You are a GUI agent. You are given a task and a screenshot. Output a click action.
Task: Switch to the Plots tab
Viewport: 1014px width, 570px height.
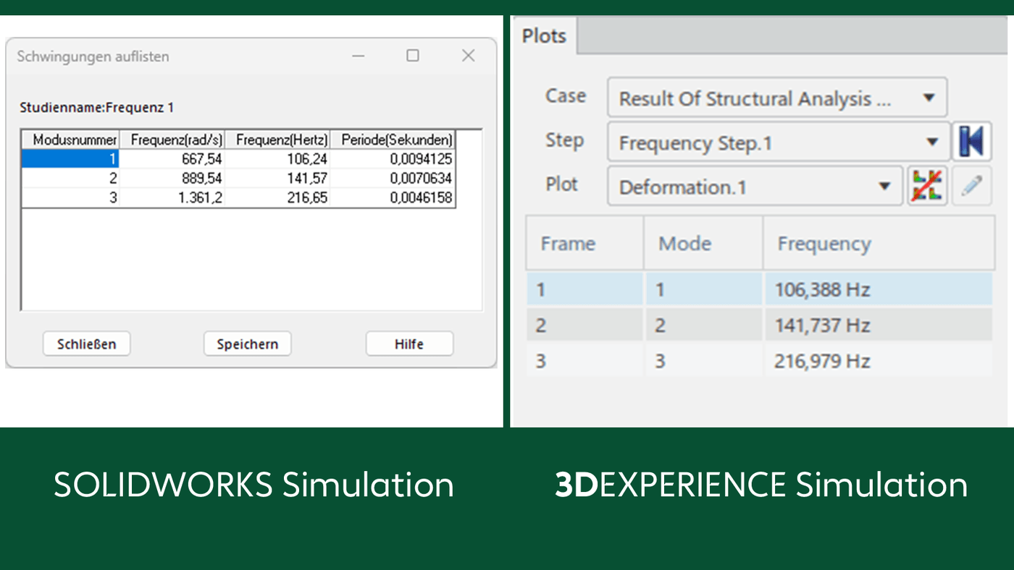point(544,35)
